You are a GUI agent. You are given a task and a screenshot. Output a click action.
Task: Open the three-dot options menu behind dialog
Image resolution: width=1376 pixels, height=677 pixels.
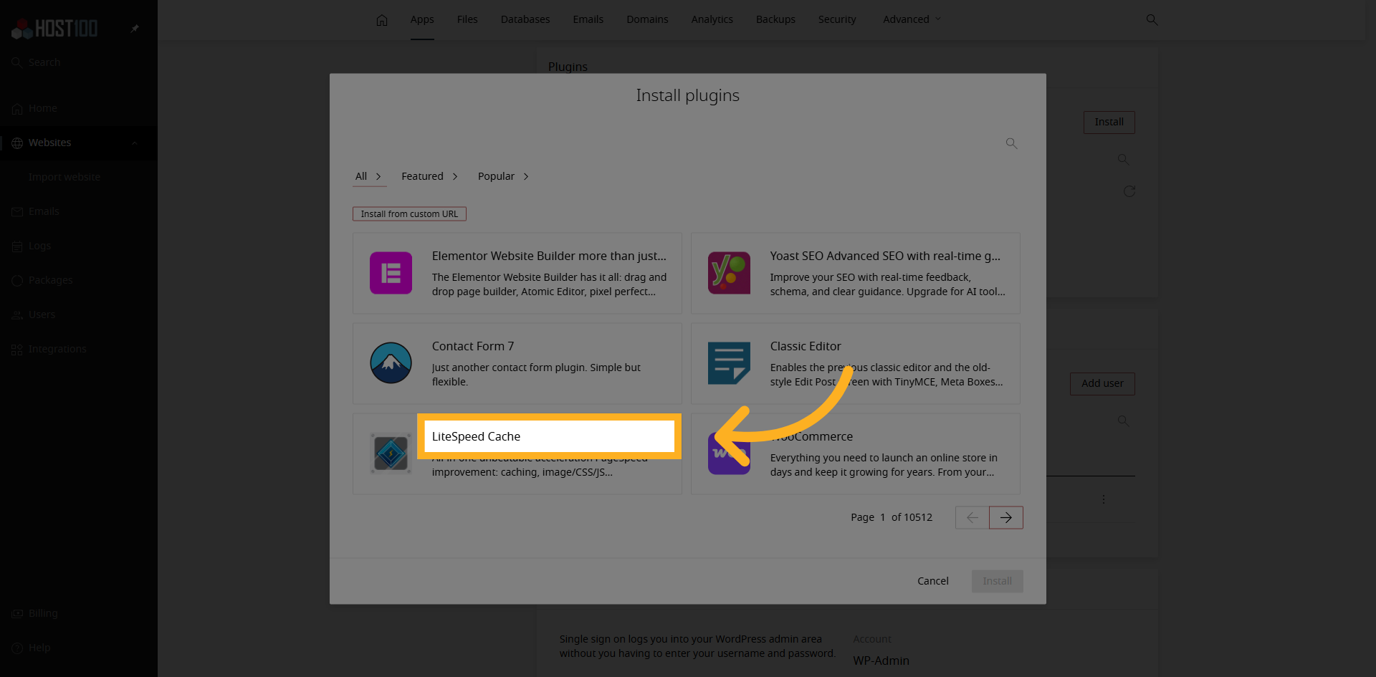pos(1104,499)
